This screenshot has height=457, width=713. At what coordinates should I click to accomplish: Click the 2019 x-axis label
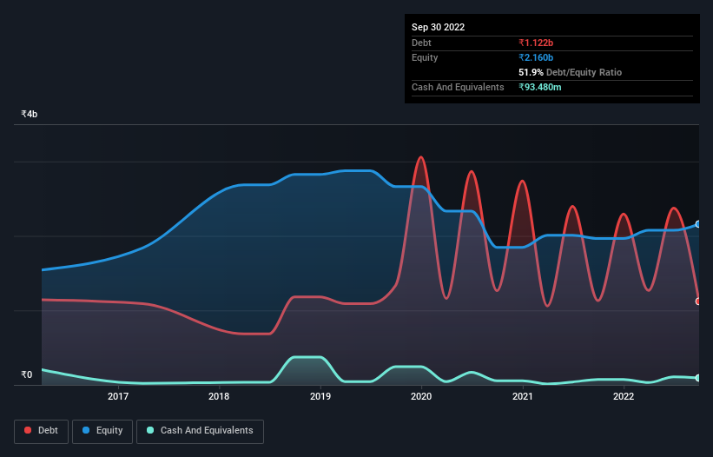[320, 396]
